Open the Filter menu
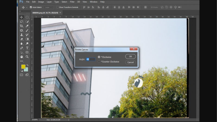 [x=72, y=2]
